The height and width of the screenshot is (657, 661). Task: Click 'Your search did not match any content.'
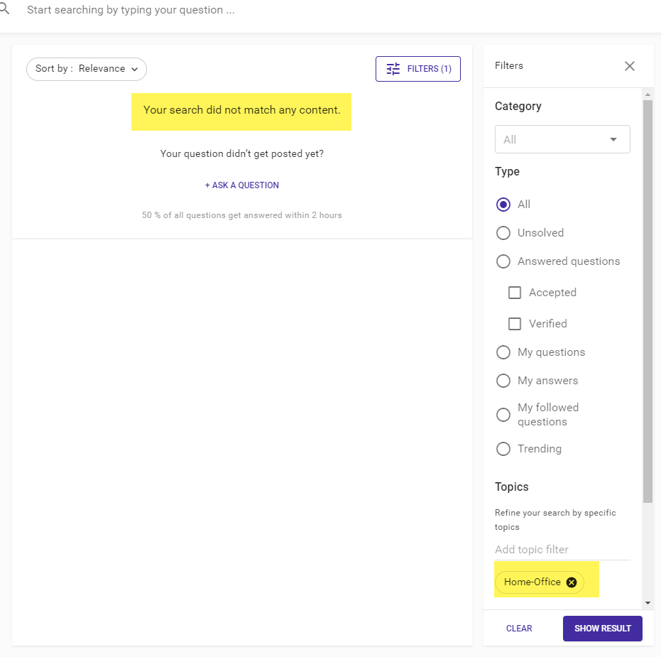click(x=241, y=110)
